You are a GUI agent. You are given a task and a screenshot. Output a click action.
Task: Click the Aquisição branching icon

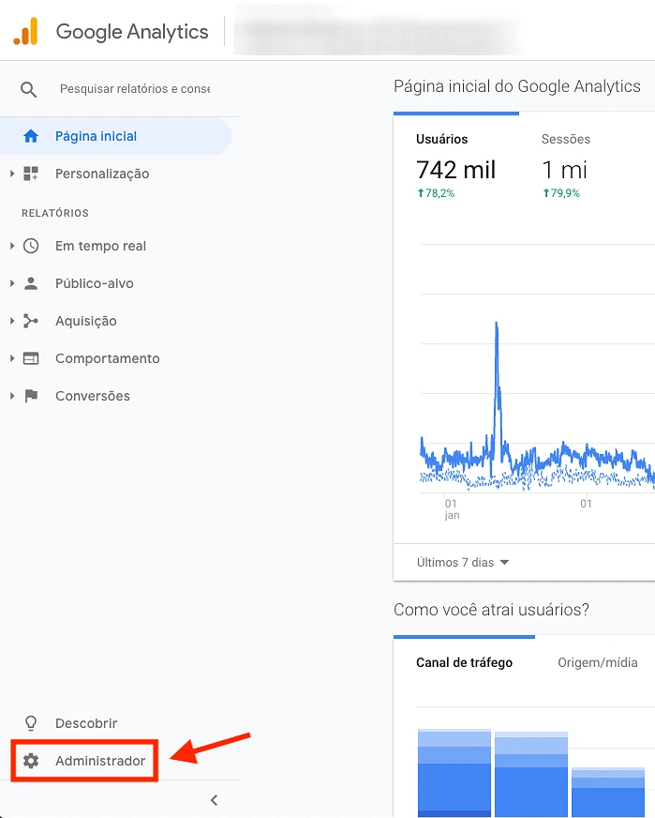31,321
